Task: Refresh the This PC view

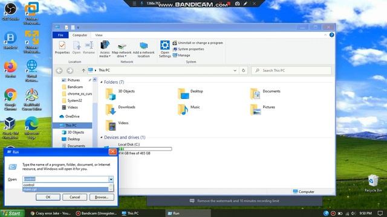Action: [243, 71]
